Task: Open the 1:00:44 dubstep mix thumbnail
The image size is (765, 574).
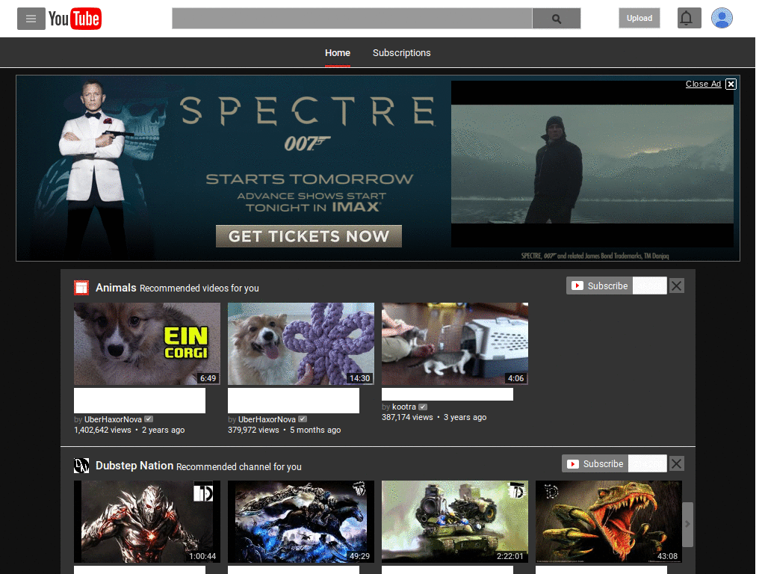Action: tap(147, 522)
